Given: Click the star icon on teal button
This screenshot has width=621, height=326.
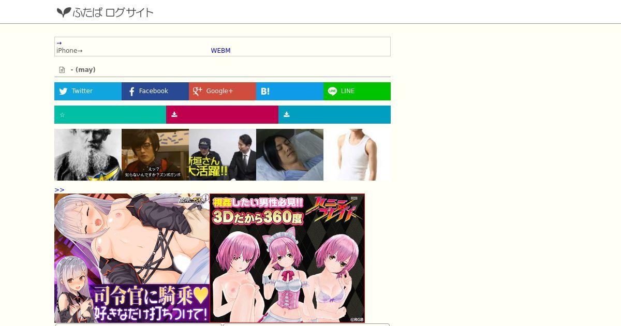Looking at the screenshot, I should 62,115.
